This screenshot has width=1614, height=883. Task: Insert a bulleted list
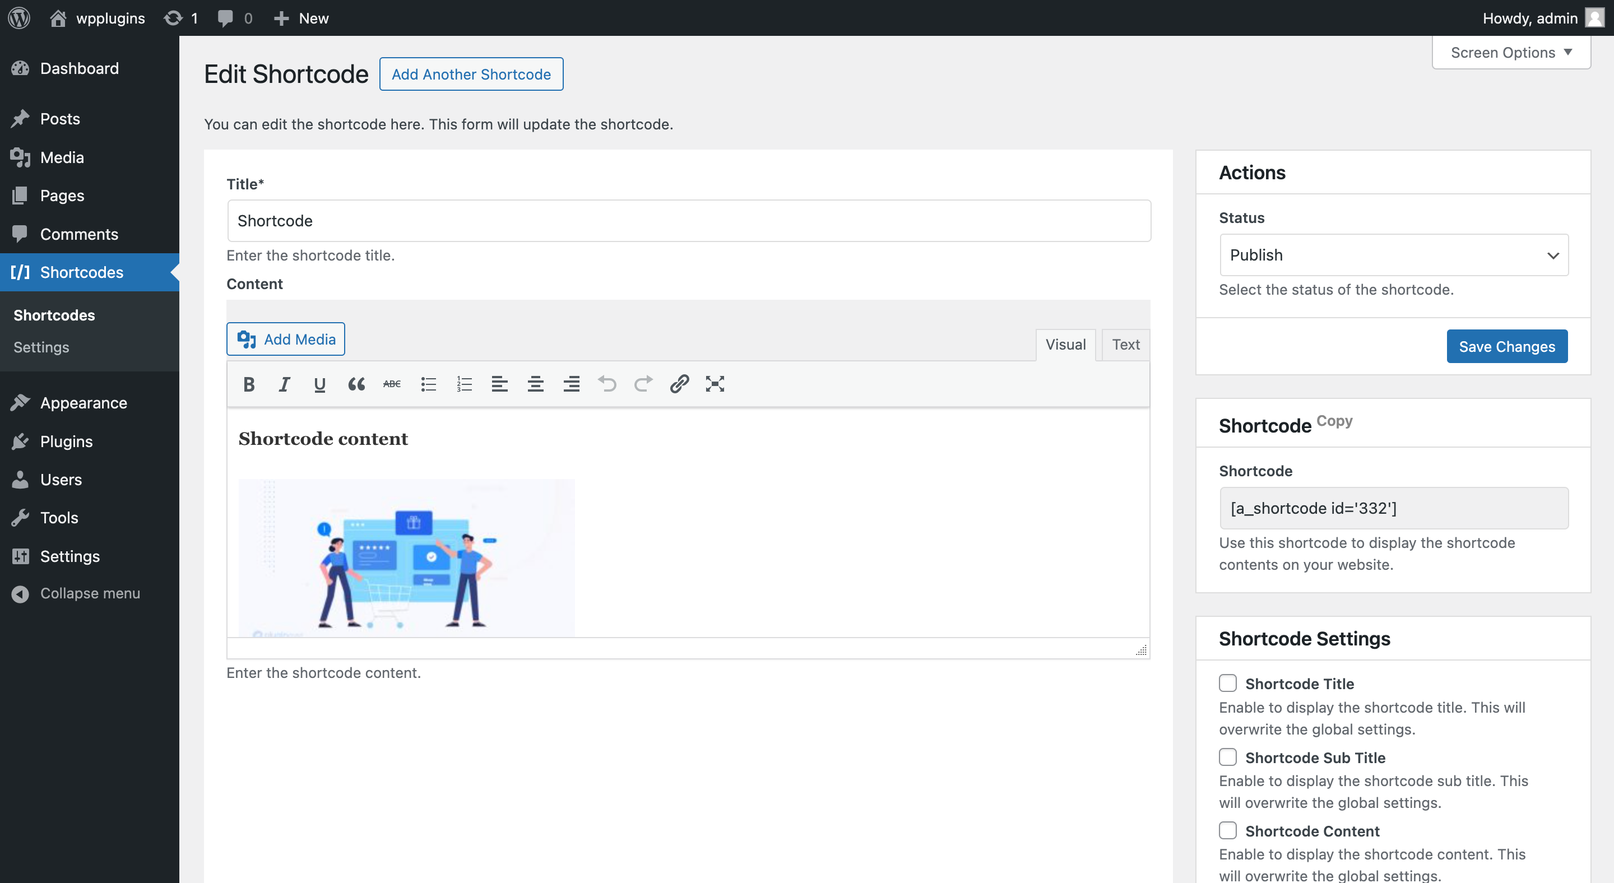tap(428, 384)
